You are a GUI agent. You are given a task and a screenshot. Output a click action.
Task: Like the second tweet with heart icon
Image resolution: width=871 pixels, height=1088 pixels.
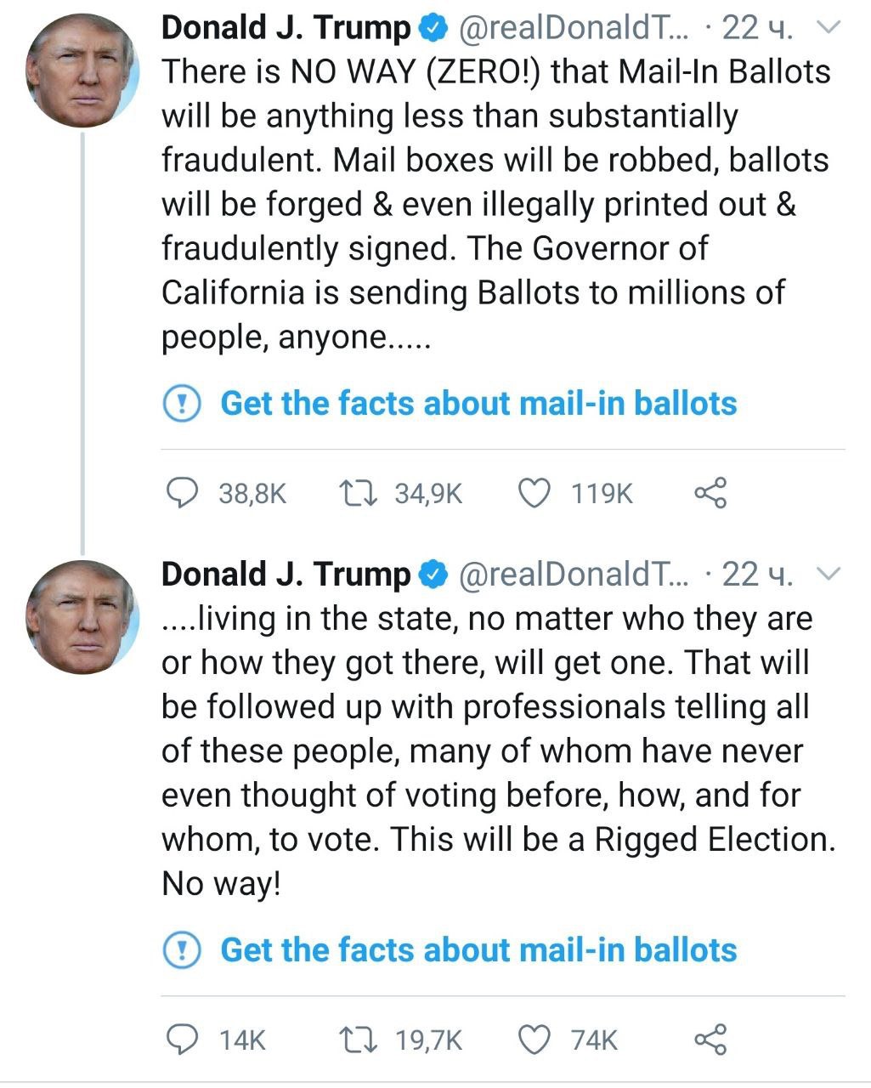pyautogui.click(x=534, y=1040)
